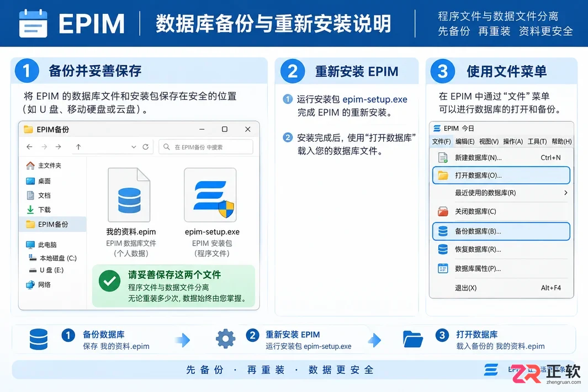The width and height of the screenshot is (588, 392).
Task: Click the refresh icon in the explorer address bar
Action: tap(146, 147)
